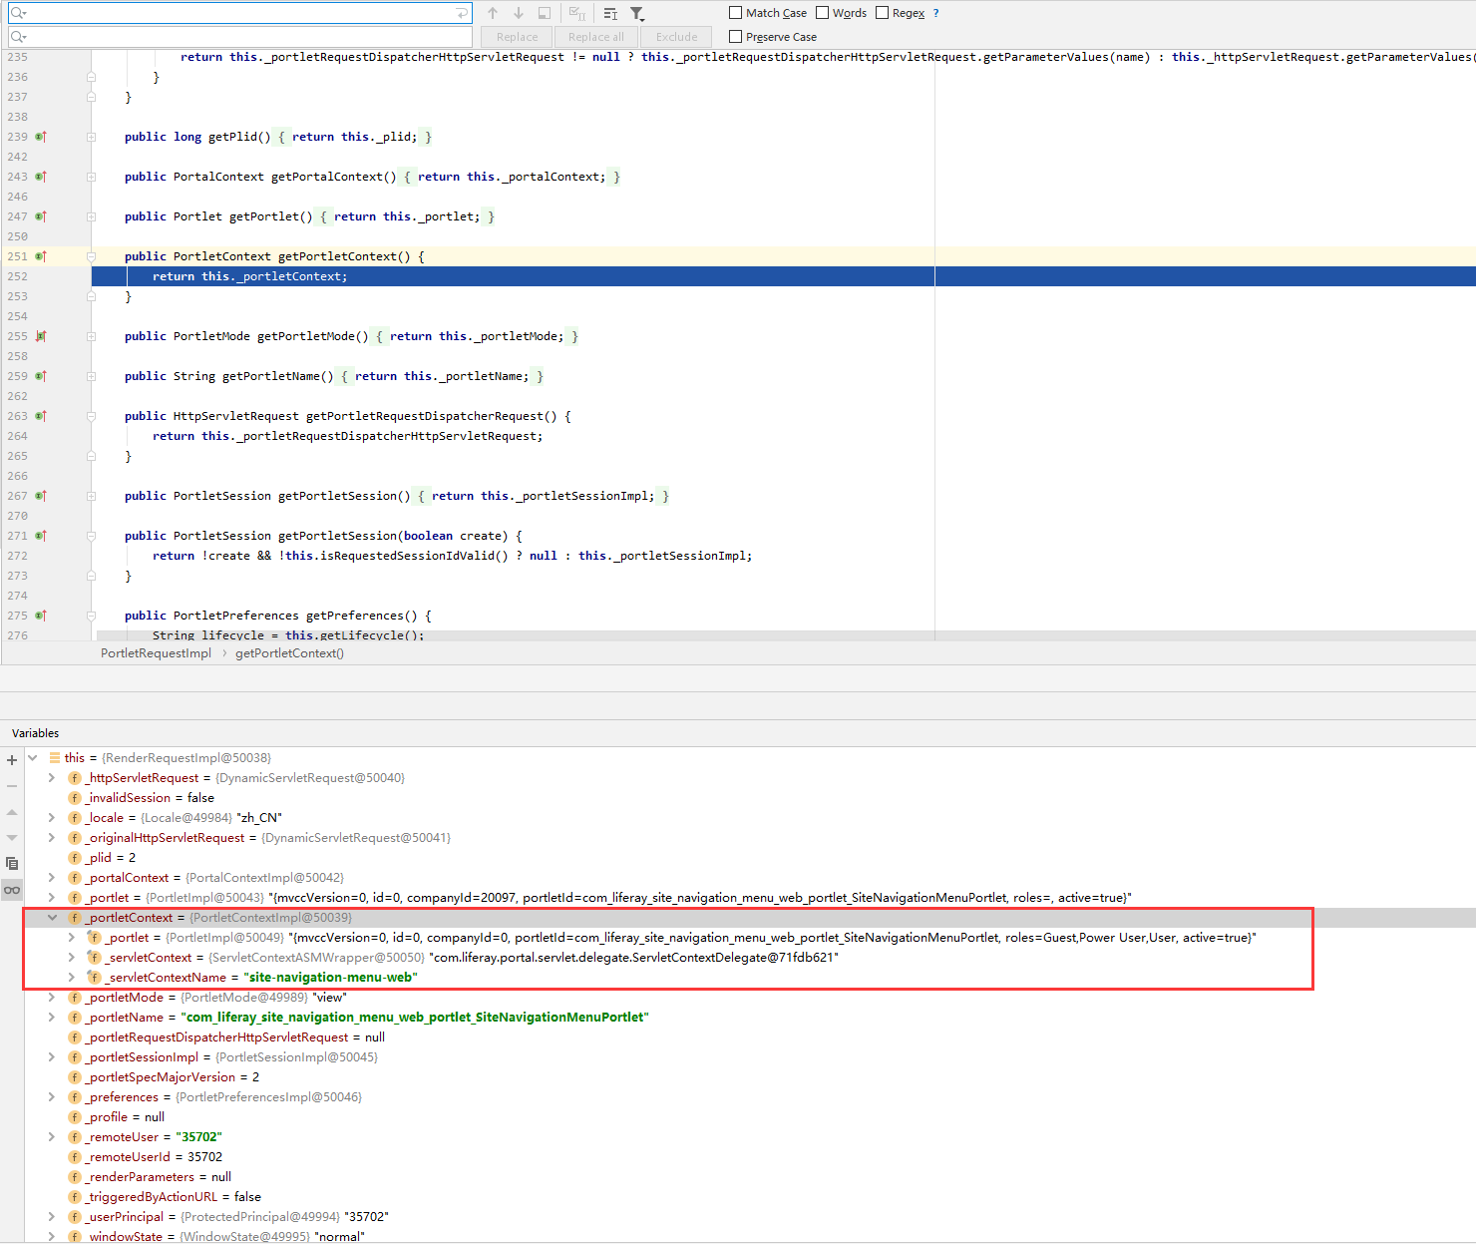Select the _invalidSession = false row
The image size is (1476, 1244).
750,798
